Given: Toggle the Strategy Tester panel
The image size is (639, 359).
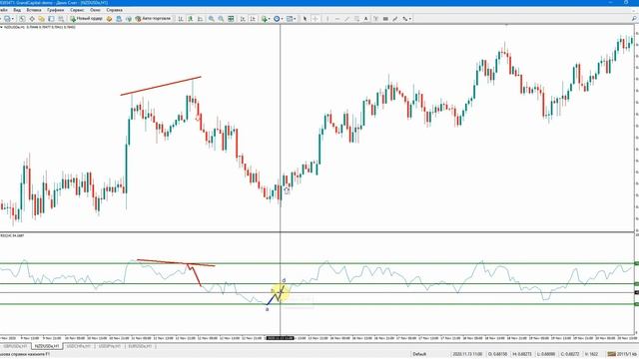Looking at the screenshot, I should [x=61, y=19].
